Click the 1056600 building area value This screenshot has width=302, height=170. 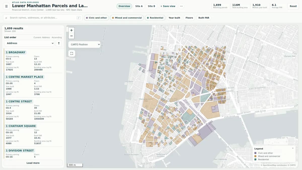point(39,119)
